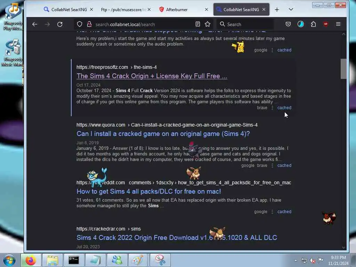This screenshot has width=356, height=267.
Task: Show hidden system tray icons
Action: tap(296, 261)
